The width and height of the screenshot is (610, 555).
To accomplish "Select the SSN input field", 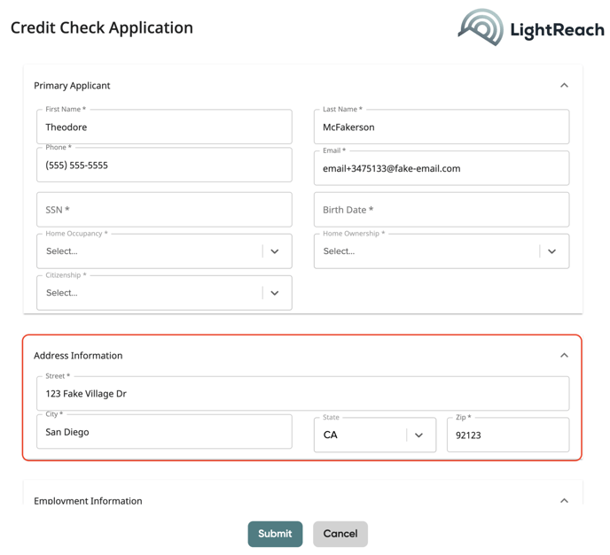I will (x=164, y=210).
